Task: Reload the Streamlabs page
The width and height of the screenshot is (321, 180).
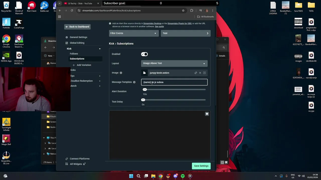Action: tap(72, 10)
